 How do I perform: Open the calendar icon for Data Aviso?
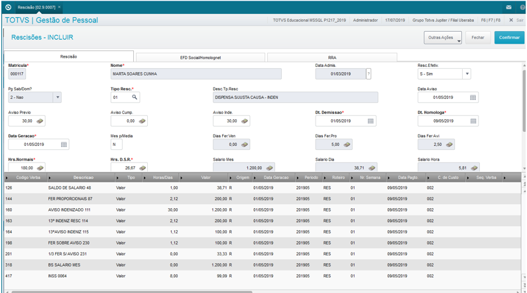(473, 97)
